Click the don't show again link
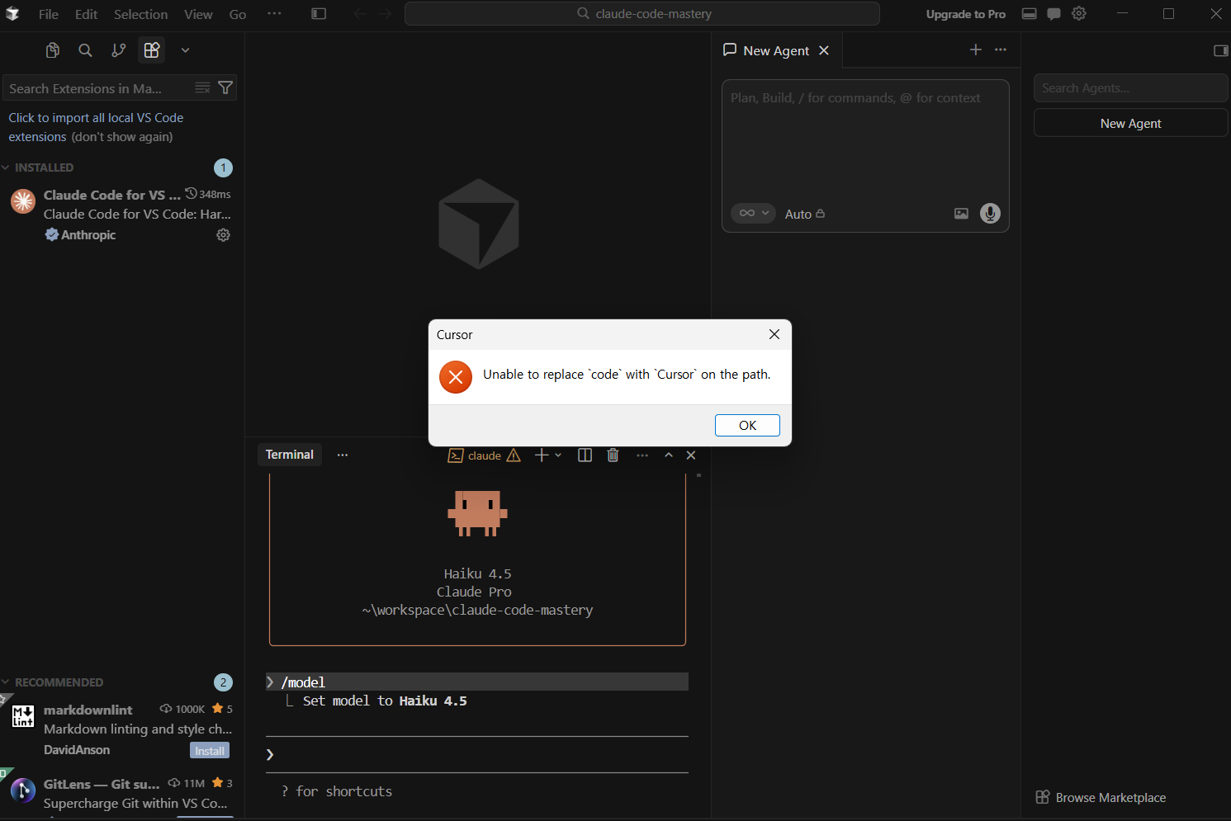 [x=121, y=137]
